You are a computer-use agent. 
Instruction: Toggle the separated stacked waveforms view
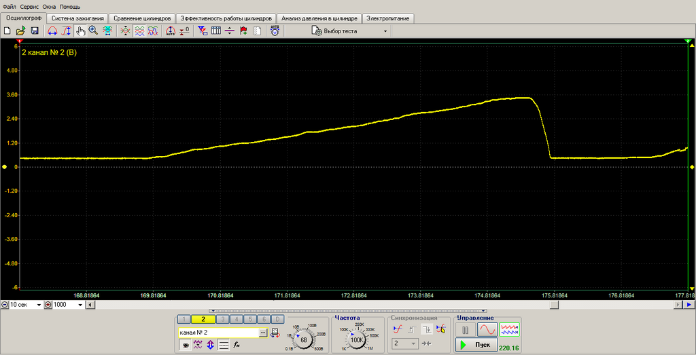139,31
